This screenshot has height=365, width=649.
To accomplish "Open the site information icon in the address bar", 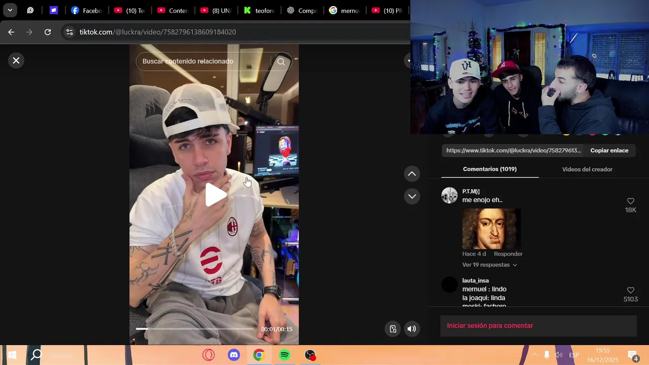I will click(69, 32).
